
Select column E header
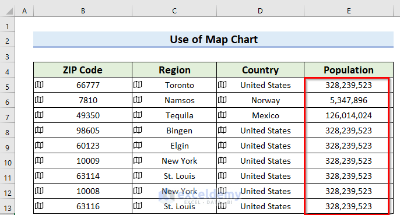pos(349,11)
